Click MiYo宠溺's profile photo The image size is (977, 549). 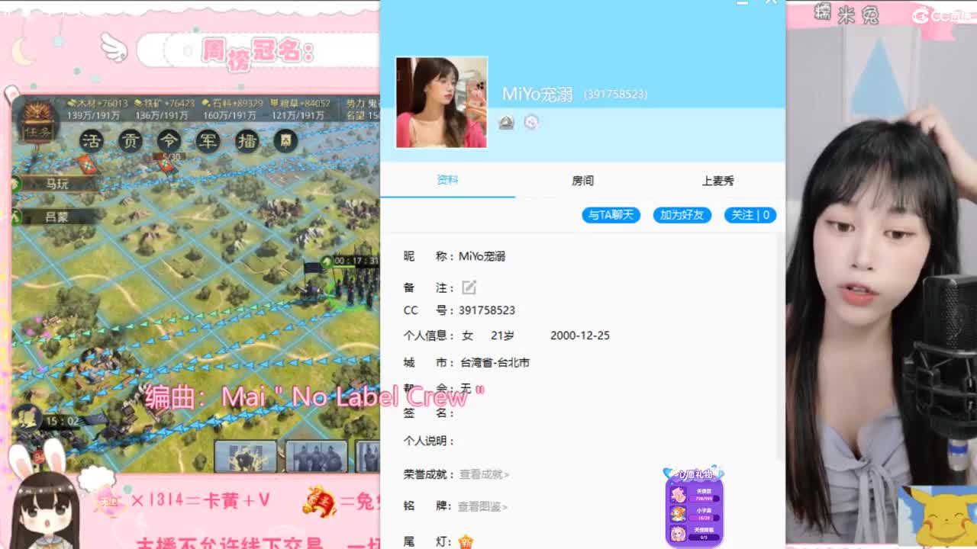coord(441,101)
